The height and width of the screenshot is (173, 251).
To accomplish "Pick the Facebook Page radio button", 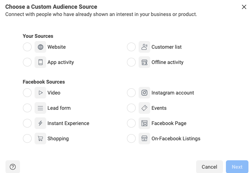I will [x=131, y=123].
